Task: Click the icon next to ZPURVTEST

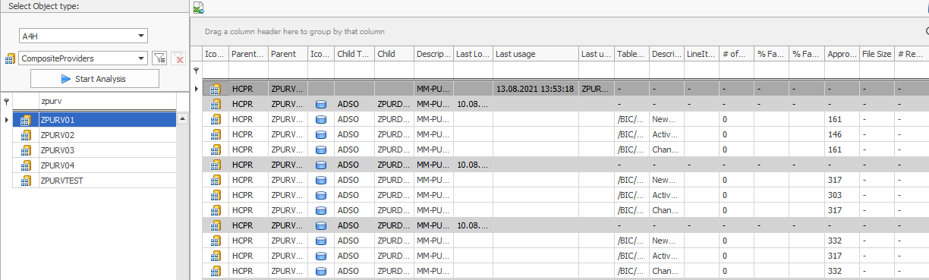Action: 26,181
